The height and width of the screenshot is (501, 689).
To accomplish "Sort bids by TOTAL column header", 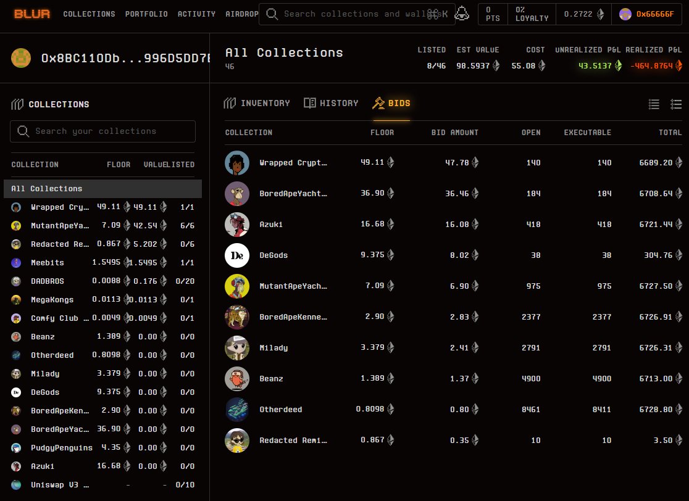I will click(670, 133).
